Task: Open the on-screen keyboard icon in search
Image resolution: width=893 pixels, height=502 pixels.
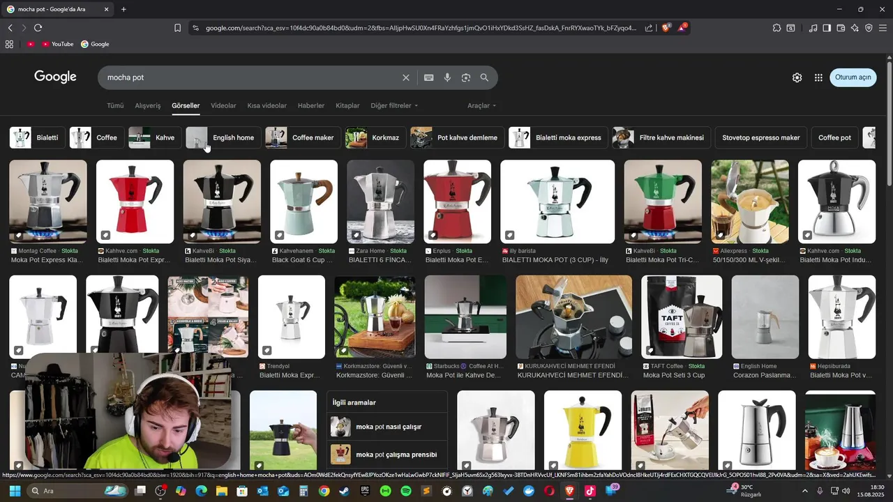Action: (429, 77)
